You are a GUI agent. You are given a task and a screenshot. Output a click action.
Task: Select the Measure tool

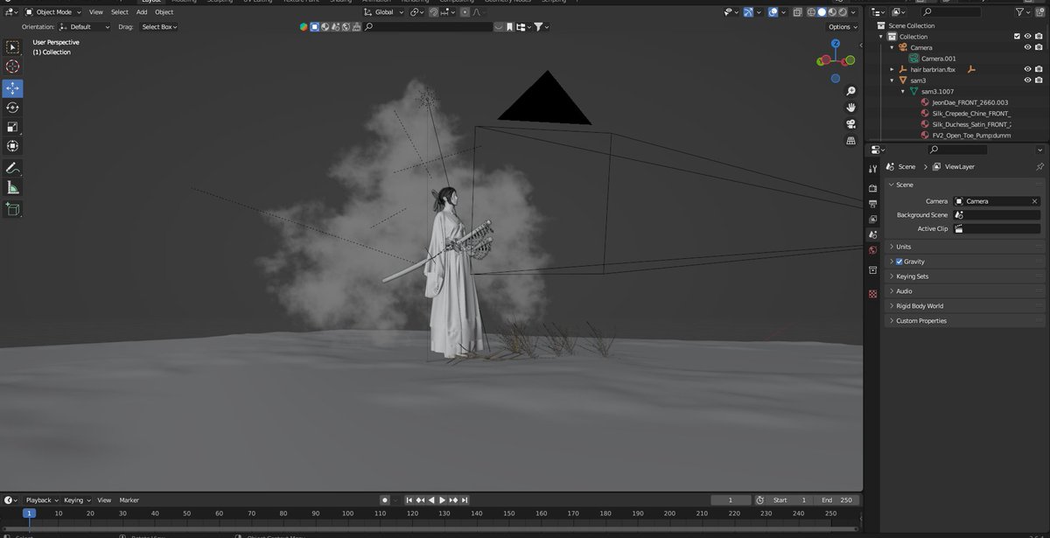(12, 187)
